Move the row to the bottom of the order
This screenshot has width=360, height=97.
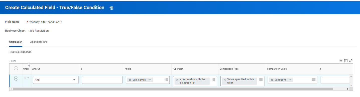tap(25, 78)
